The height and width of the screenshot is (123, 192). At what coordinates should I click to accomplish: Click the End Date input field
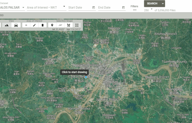click(110, 7)
